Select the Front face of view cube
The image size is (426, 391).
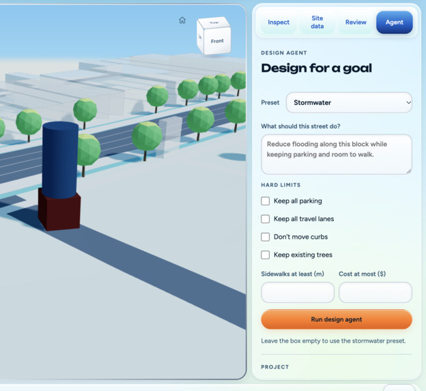click(217, 41)
